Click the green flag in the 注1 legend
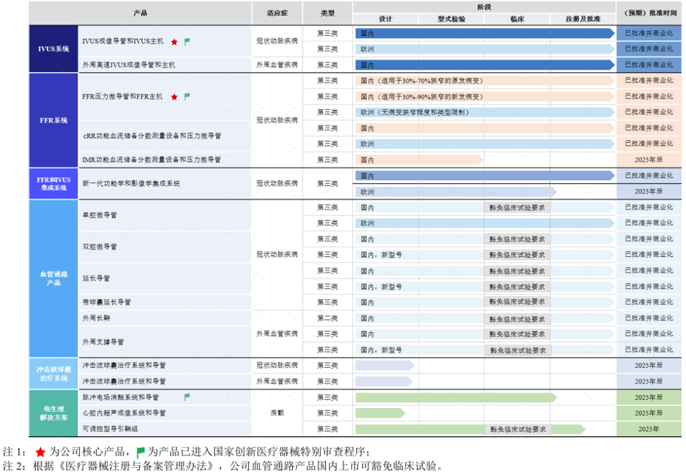 tap(140, 452)
